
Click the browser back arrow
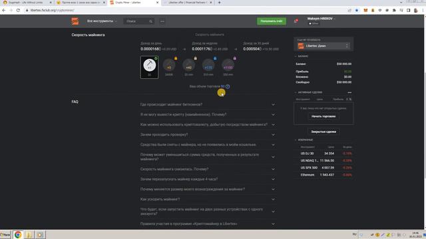coord(4,11)
